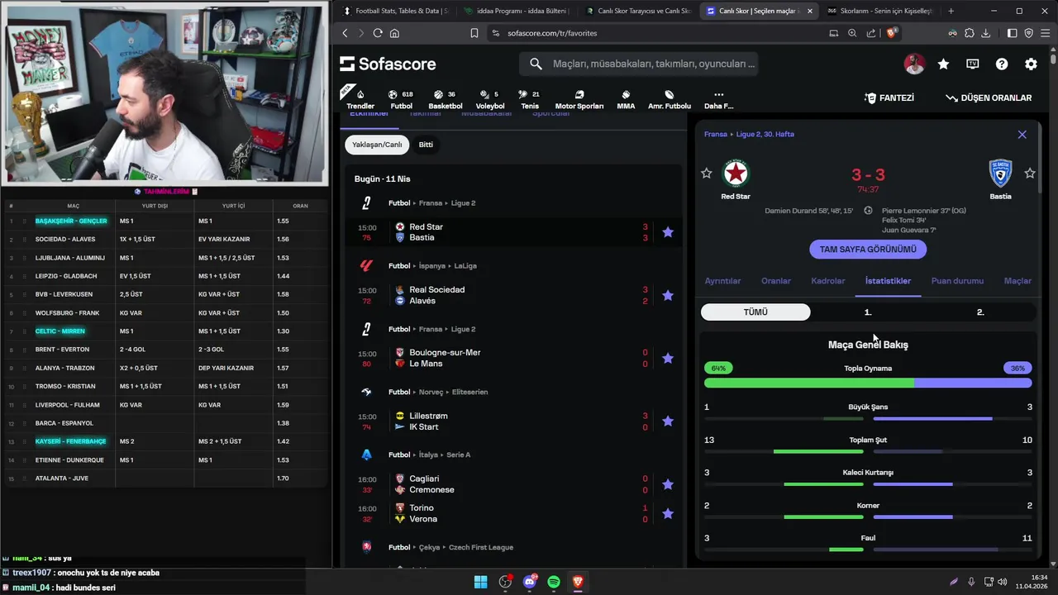Screen dimensions: 1058x595
Task: Open the DÜŞEN ORANLAR link
Action: (x=989, y=98)
